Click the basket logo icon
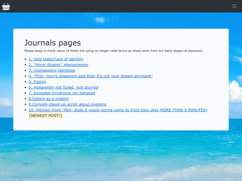The width and height of the screenshot is (242, 181). pos(6,6)
